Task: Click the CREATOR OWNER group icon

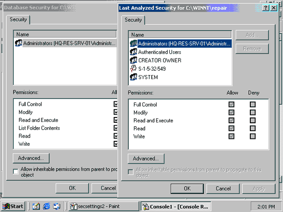Action: [134, 60]
